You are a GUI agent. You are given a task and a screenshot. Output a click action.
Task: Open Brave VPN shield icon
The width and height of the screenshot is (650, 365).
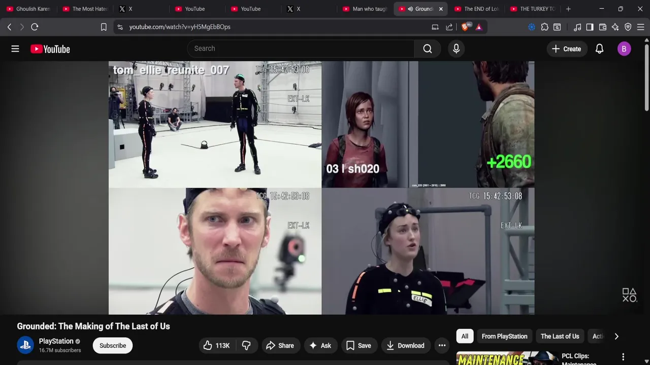[628, 27]
